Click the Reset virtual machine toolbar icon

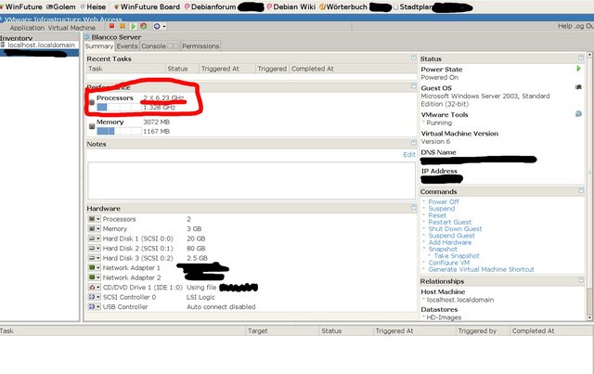(x=144, y=26)
